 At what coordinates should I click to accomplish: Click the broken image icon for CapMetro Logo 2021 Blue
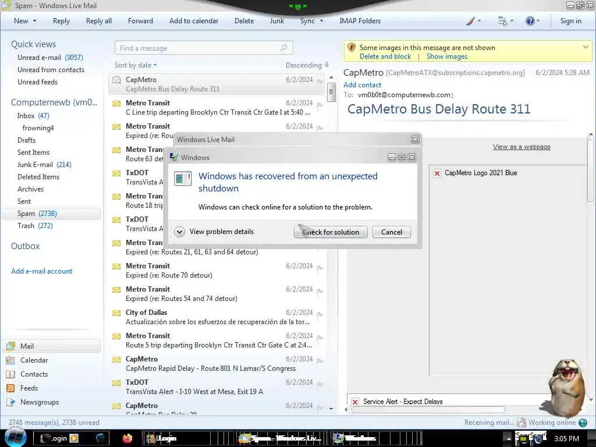[437, 173]
